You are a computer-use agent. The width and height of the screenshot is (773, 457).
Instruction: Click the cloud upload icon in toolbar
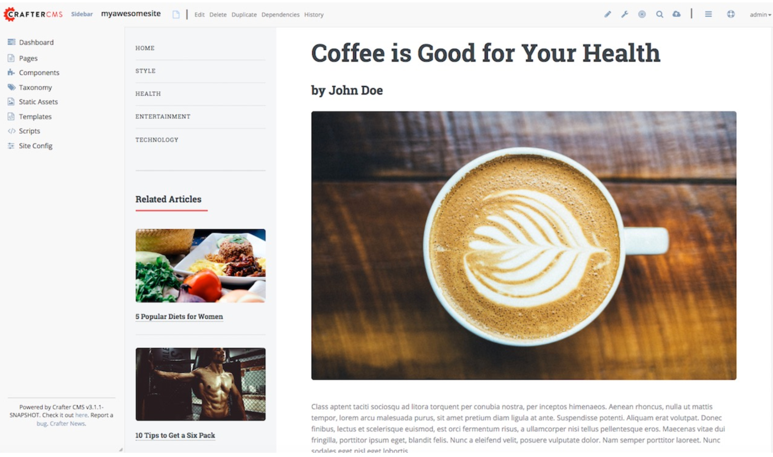[677, 15]
